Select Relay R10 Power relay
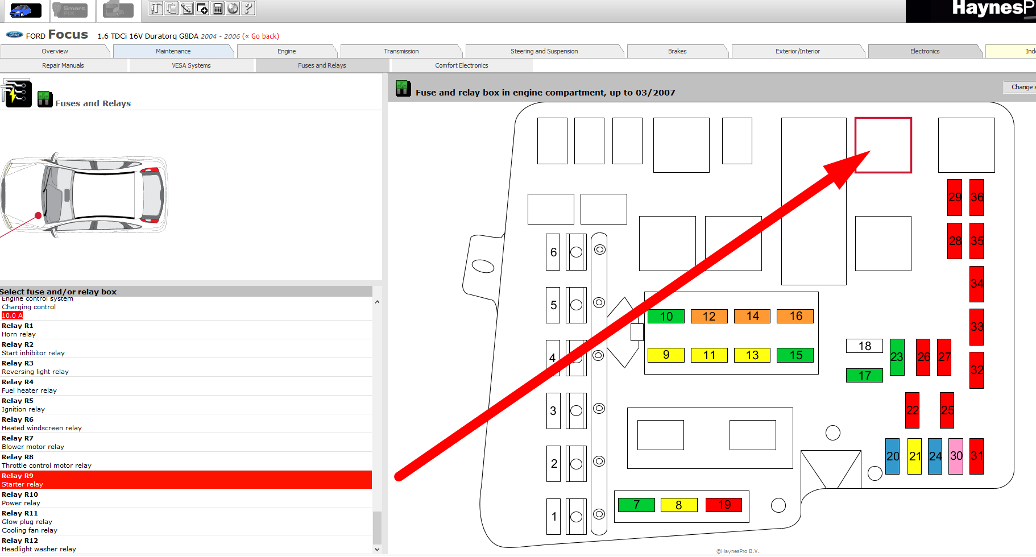 [x=186, y=499]
